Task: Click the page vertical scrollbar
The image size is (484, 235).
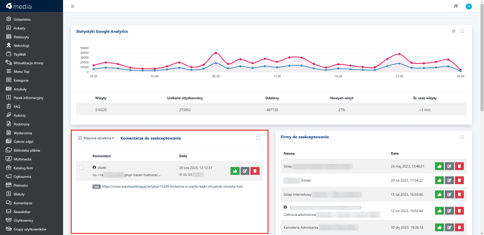Action: (x=482, y=58)
